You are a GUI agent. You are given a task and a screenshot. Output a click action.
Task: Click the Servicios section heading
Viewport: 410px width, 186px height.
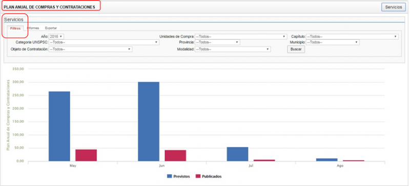[x=14, y=19]
